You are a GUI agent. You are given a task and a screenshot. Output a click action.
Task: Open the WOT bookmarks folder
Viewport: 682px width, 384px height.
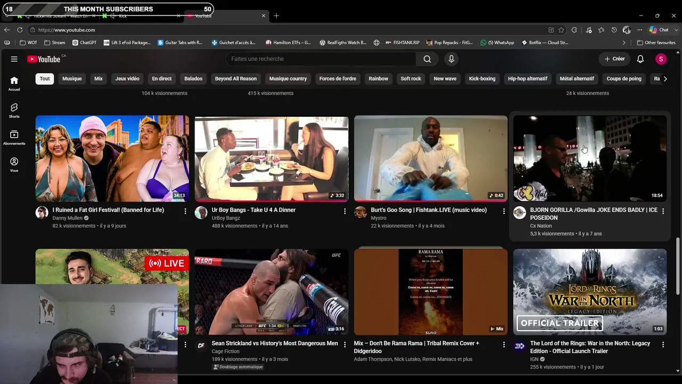click(29, 43)
